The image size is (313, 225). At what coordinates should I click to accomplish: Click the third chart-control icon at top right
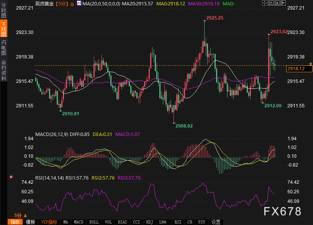276,3
